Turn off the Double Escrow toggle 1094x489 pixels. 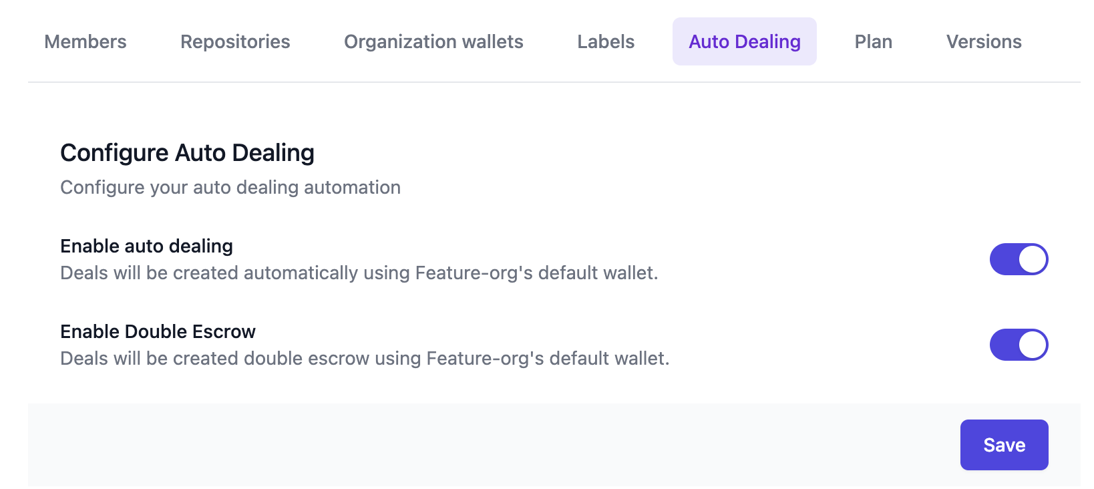coord(1019,345)
